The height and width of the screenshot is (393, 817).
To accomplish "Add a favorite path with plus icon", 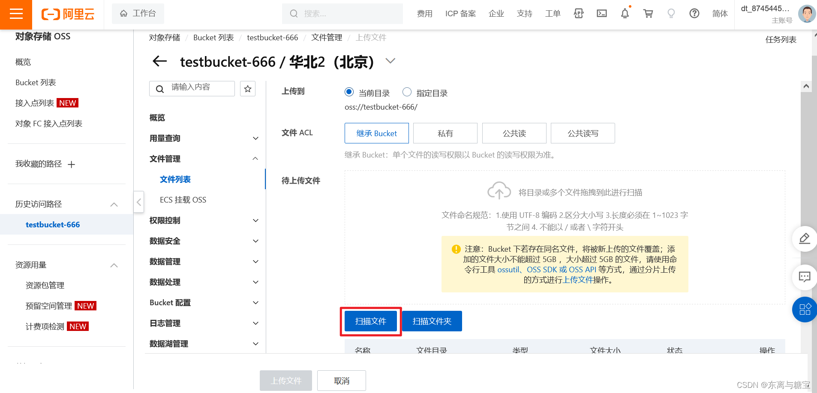I will [x=72, y=164].
